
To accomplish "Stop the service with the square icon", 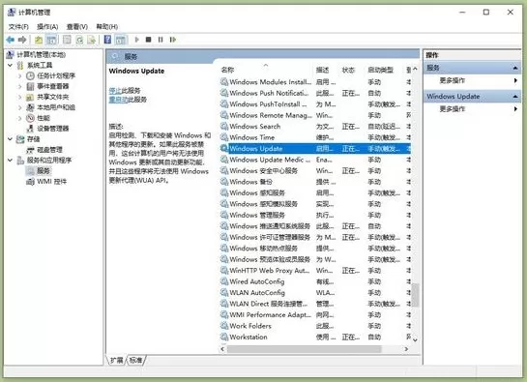I will pos(148,40).
